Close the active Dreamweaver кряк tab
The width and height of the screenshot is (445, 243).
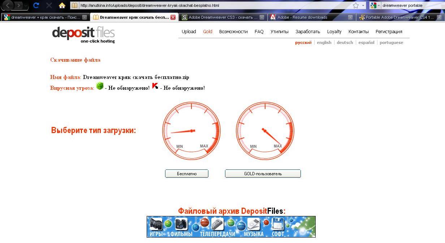pyautogui.click(x=173, y=17)
